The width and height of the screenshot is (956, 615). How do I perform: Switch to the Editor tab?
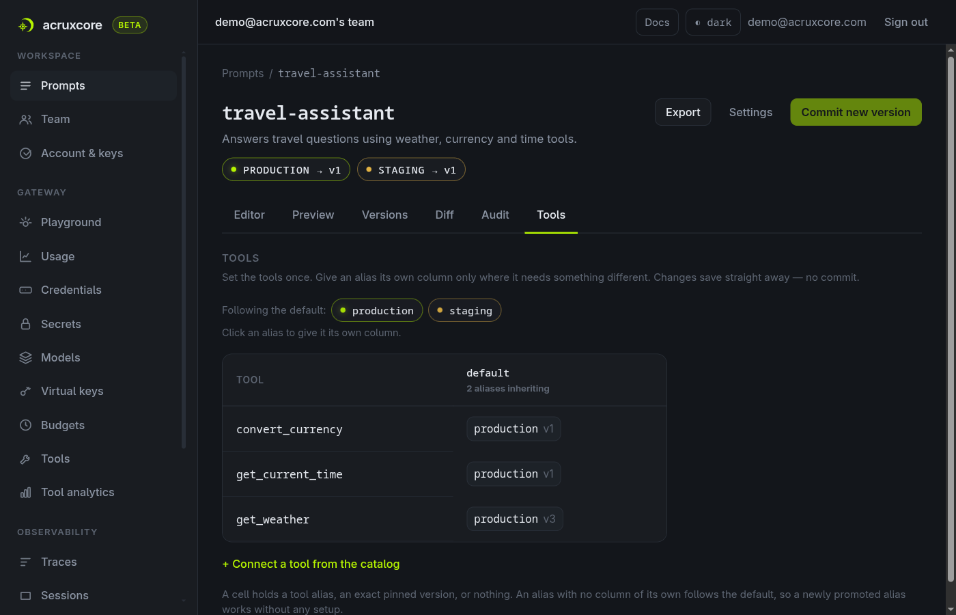[x=249, y=215]
